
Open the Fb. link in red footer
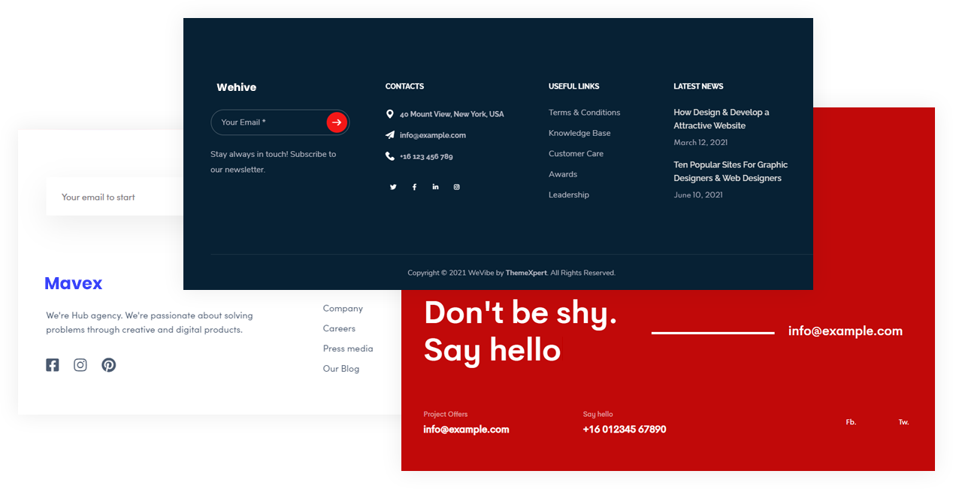(x=851, y=422)
